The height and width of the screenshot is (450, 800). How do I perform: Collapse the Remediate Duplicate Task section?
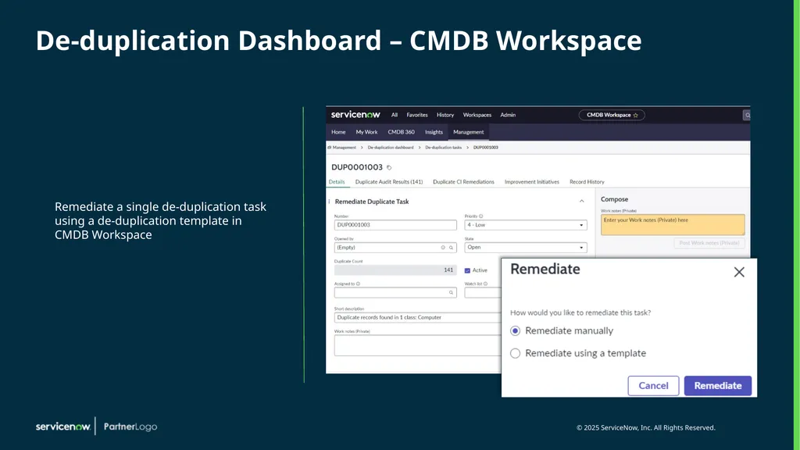click(x=581, y=202)
